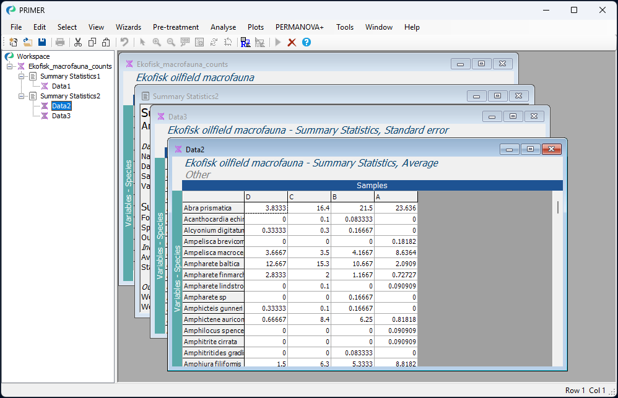Print the active worksheet
Viewport: 618px width, 398px height.
[x=59, y=42]
